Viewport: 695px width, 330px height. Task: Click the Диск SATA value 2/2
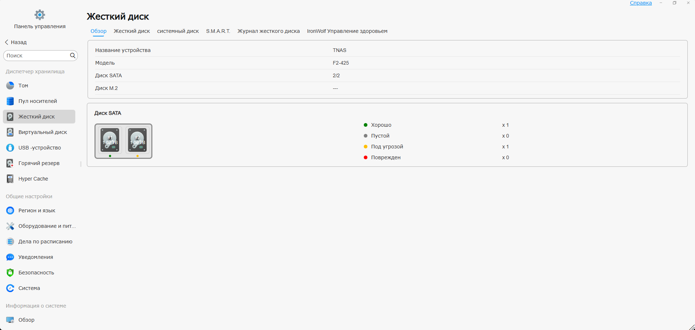click(x=336, y=75)
